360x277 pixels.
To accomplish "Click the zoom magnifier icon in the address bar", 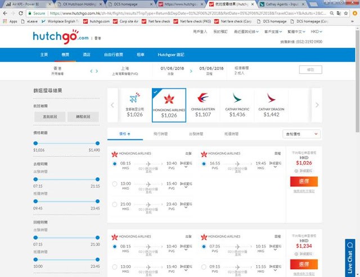I will pyautogui.click(x=332, y=14).
